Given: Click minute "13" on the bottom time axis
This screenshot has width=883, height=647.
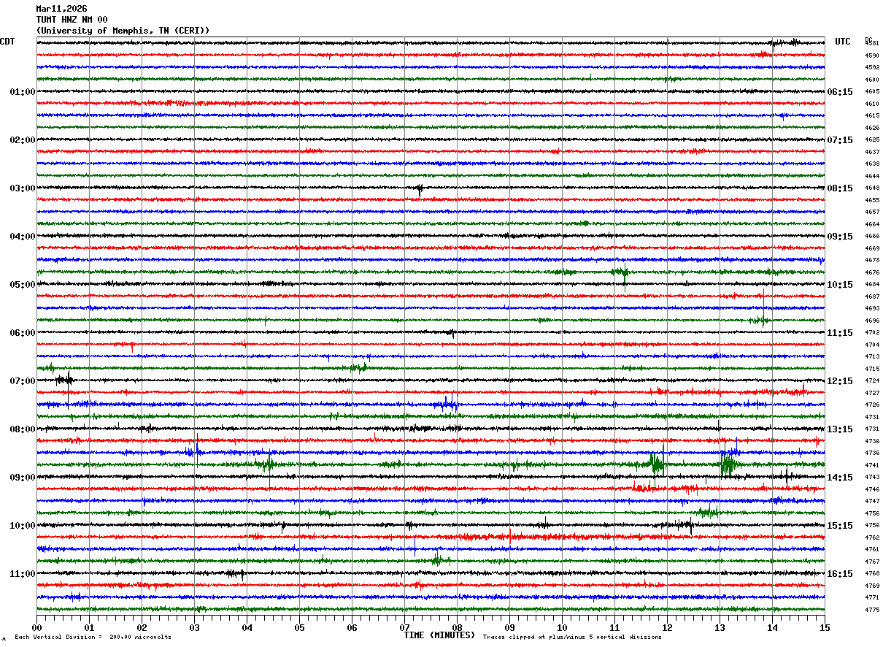Looking at the screenshot, I should coord(720,627).
